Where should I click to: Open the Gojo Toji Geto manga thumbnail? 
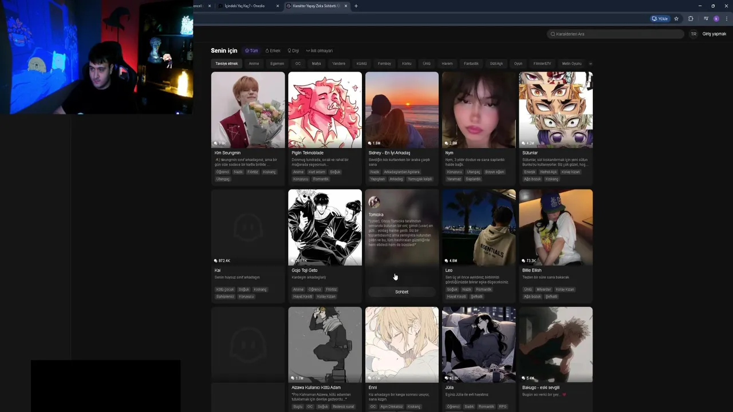tap(325, 227)
